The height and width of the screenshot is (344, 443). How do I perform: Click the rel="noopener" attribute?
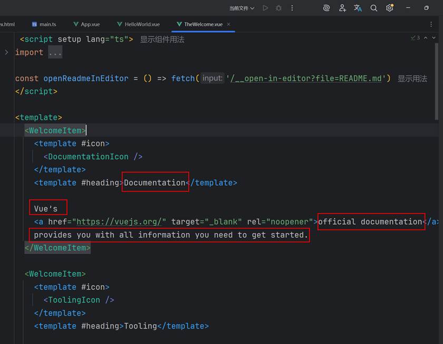click(x=280, y=222)
